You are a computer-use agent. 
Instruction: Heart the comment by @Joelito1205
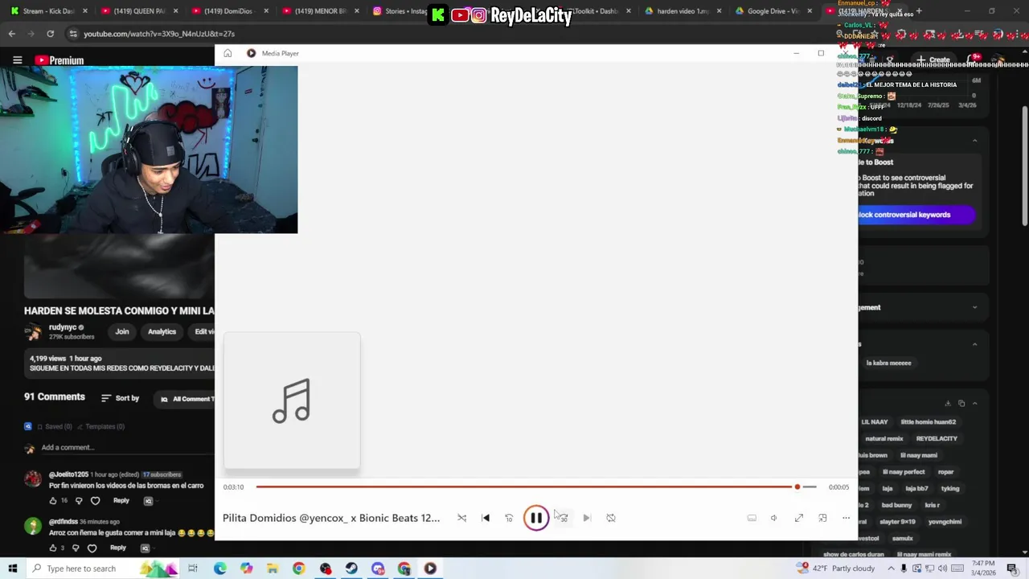click(x=95, y=500)
